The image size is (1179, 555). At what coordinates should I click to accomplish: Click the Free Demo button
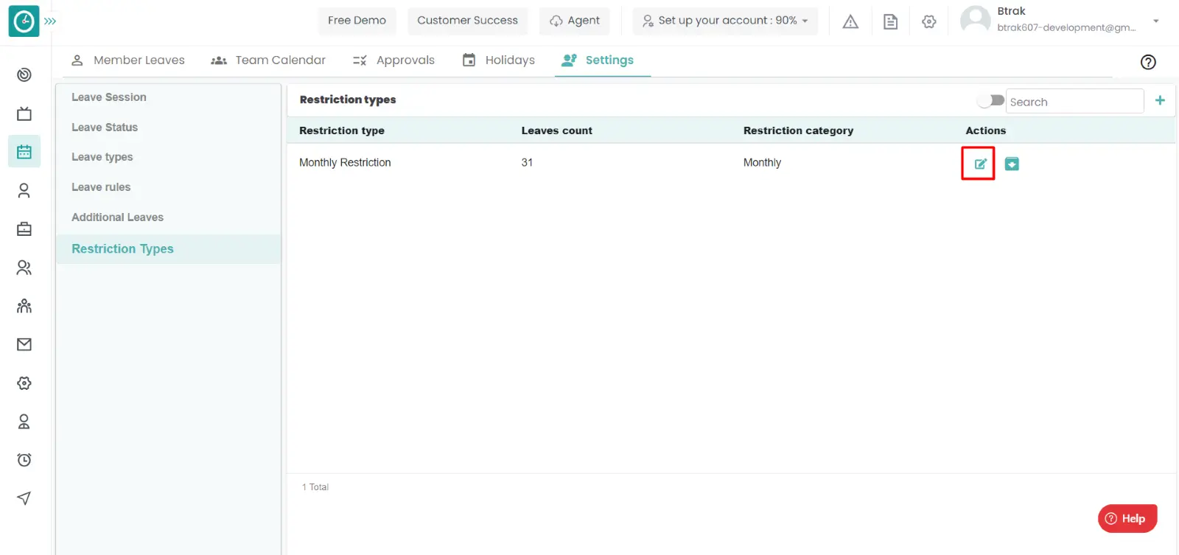click(357, 21)
